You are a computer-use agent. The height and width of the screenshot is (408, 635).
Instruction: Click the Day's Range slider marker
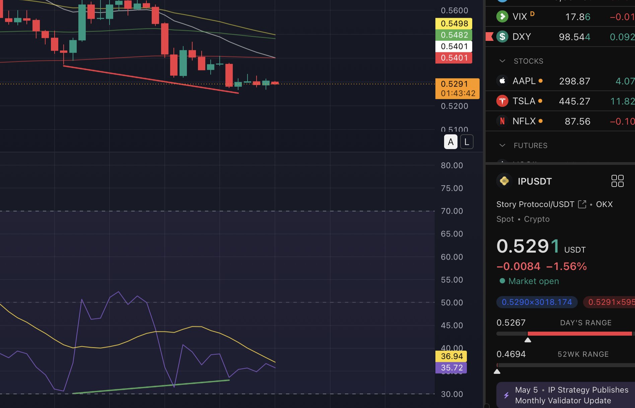point(527,340)
